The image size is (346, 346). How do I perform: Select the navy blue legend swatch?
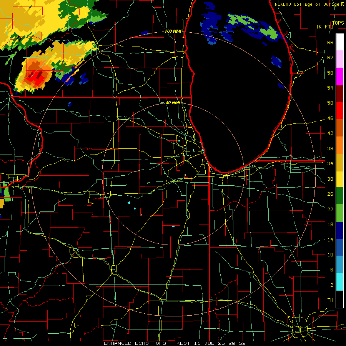click(x=339, y=230)
